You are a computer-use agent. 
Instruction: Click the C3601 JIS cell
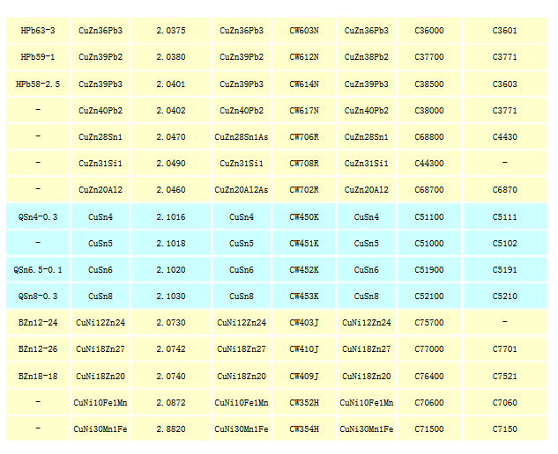[505, 31]
